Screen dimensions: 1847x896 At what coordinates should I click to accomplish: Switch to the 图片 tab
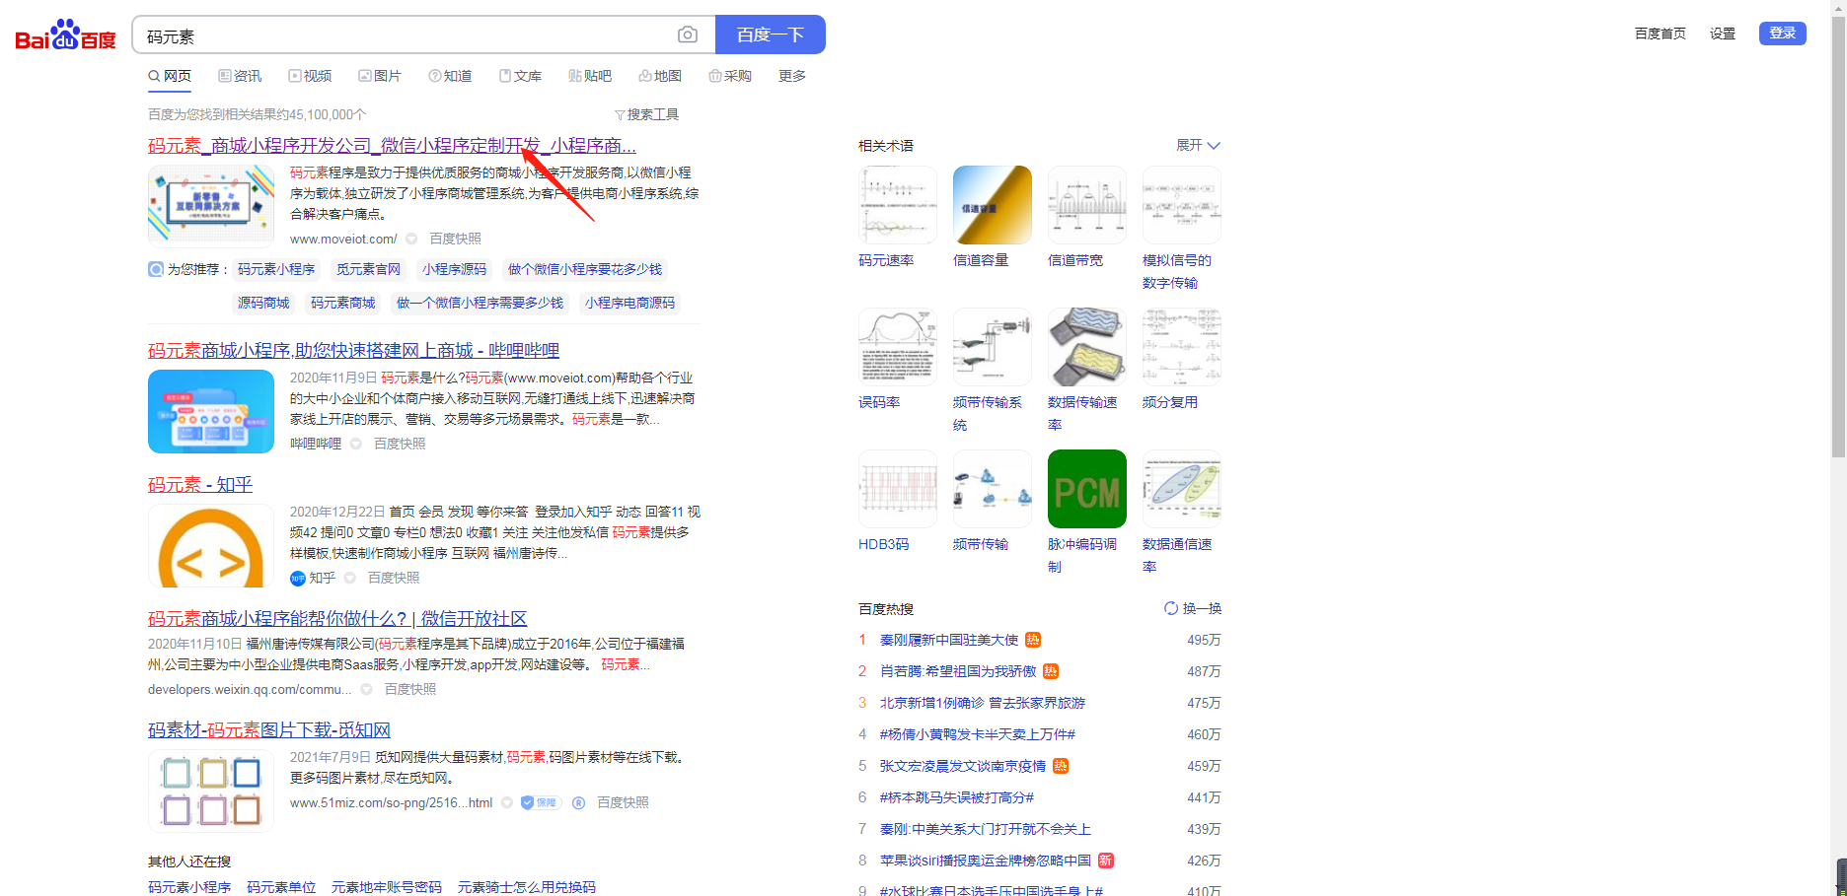point(380,76)
